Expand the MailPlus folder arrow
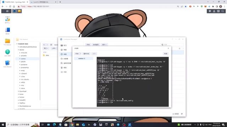 (18, 103)
